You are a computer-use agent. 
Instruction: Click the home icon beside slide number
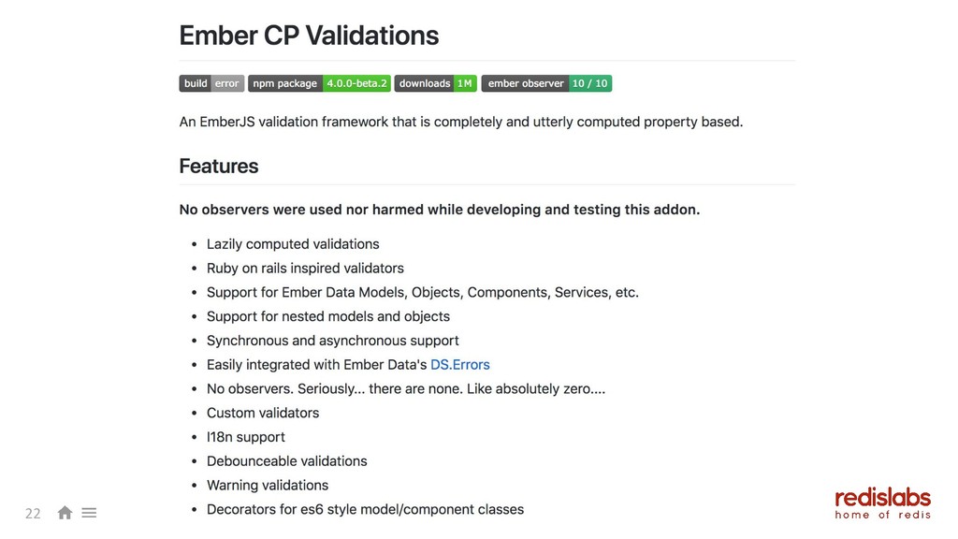coord(65,513)
